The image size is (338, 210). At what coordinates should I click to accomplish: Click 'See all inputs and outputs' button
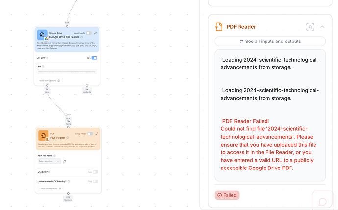click(270, 41)
